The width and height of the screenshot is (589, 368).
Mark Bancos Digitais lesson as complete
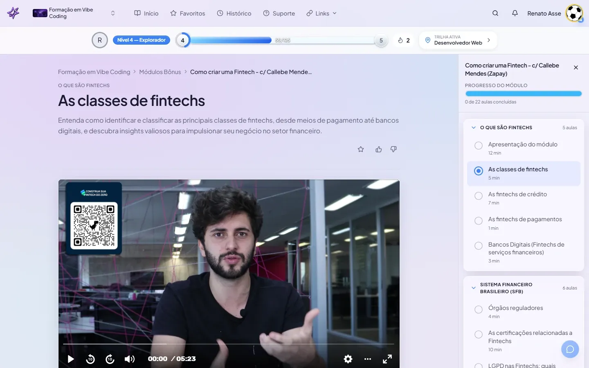pyautogui.click(x=479, y=246)
